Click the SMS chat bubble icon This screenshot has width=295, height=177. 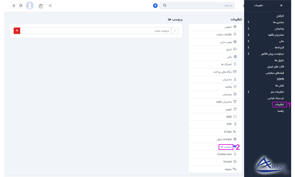coord(235,117)
